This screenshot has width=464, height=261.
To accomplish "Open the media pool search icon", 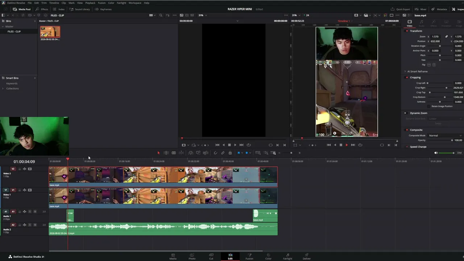I will (161, 15).
